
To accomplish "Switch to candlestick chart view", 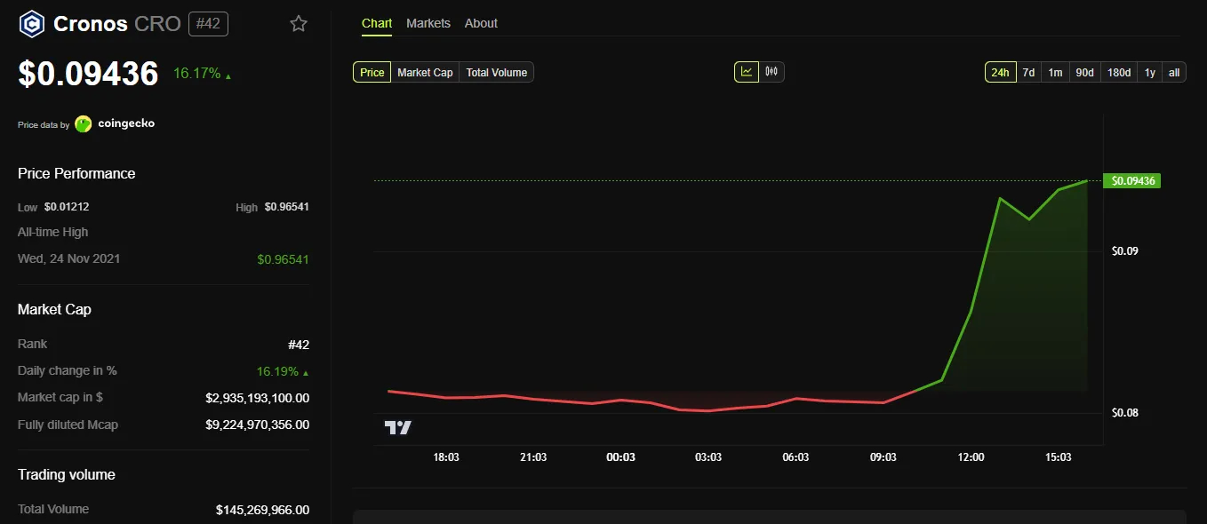I will pyautogui.click(x=771, y=72).
